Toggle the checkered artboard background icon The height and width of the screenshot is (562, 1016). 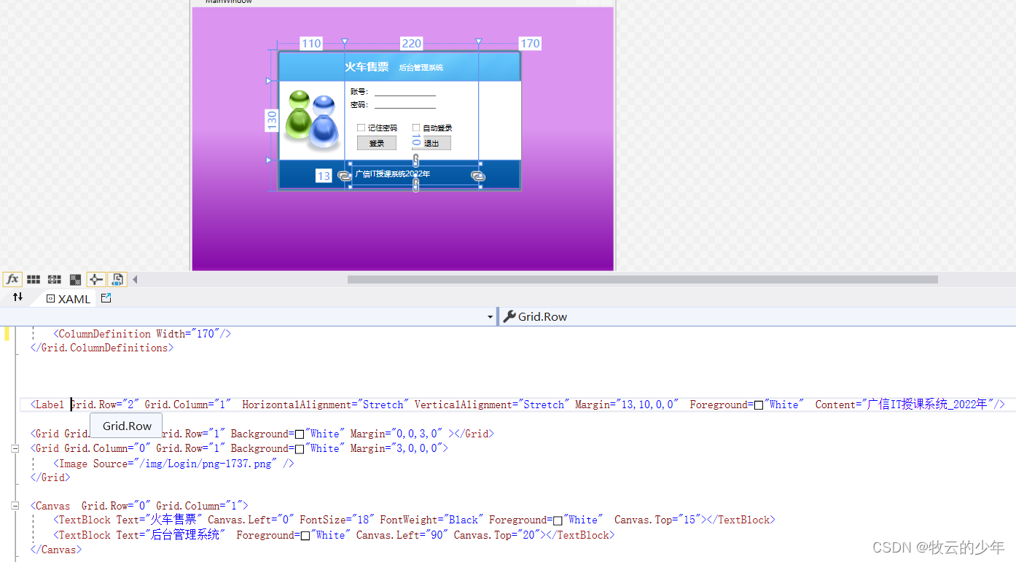75,279
